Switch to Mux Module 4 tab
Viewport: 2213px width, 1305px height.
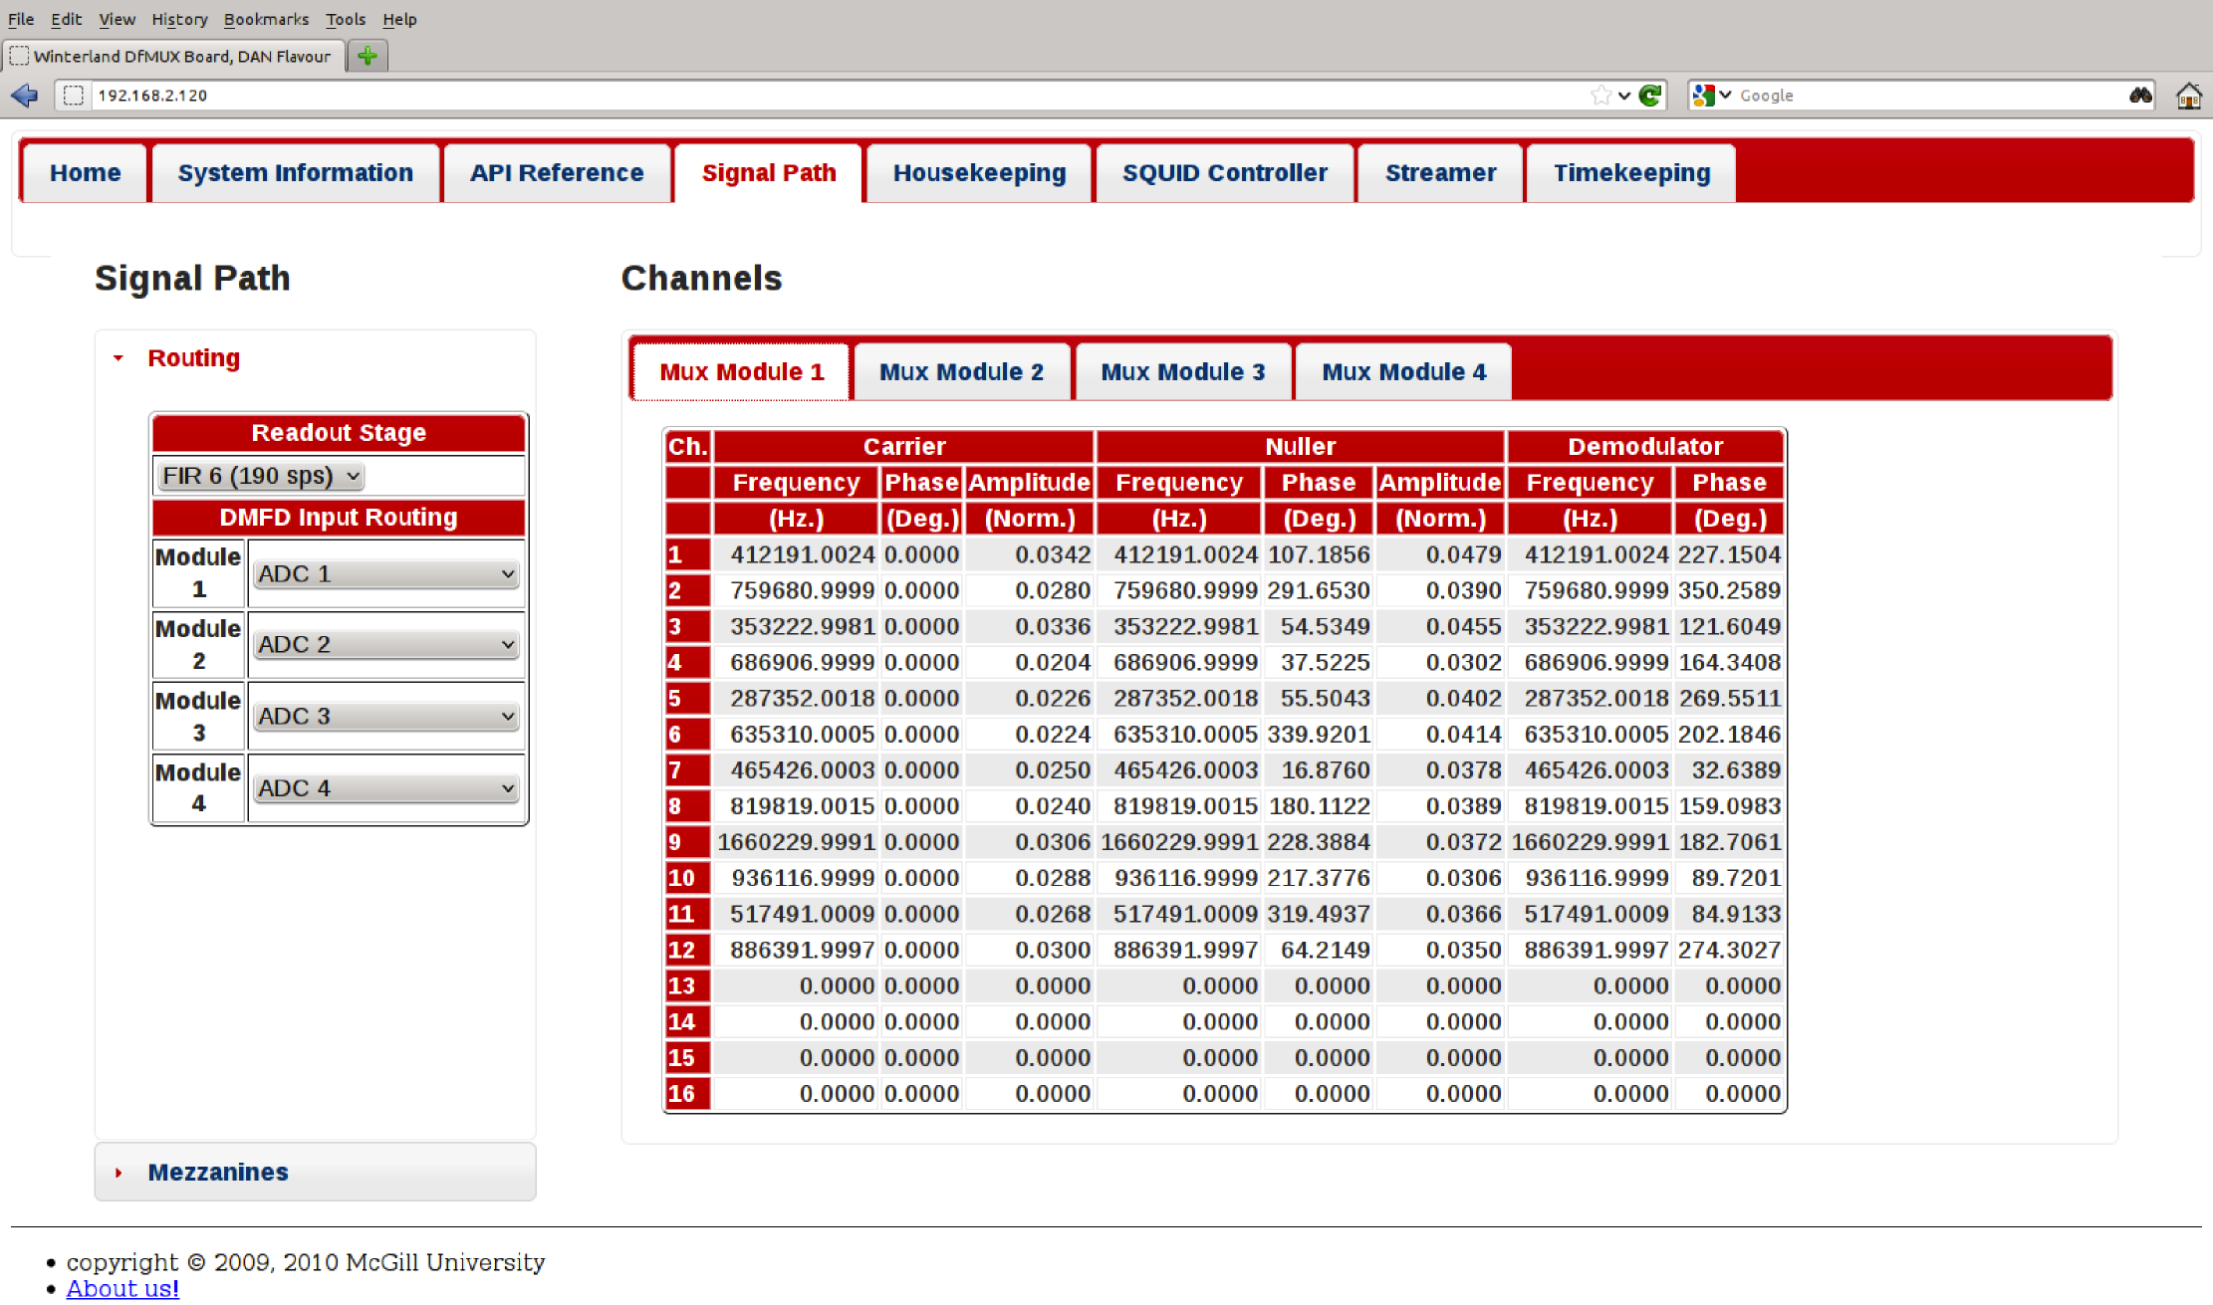[1404, 372]
